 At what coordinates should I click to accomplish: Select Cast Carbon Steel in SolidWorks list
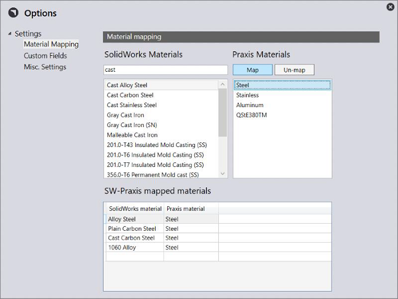[161, 95]
